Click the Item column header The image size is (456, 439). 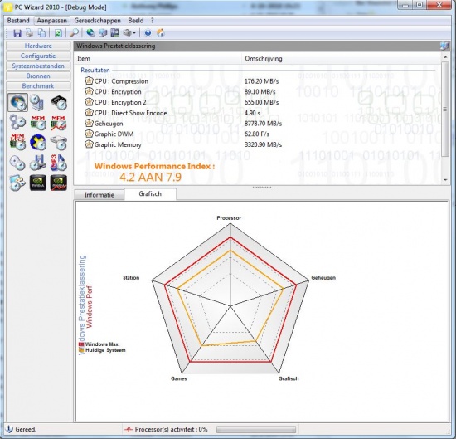[158, 58]
